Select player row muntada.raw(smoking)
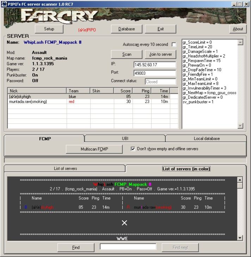The image size is (251, 257). tap(93, 102)
